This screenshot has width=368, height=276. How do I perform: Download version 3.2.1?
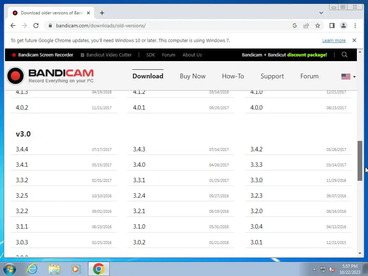[181, 211]
